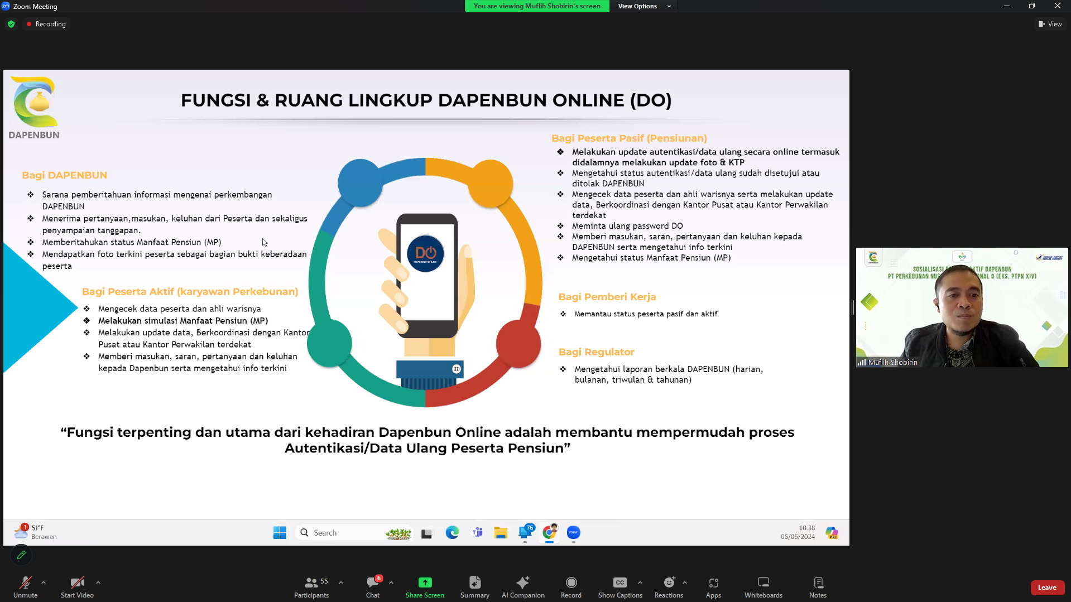Start Video in Zoom toolbar

pos(77,587)
